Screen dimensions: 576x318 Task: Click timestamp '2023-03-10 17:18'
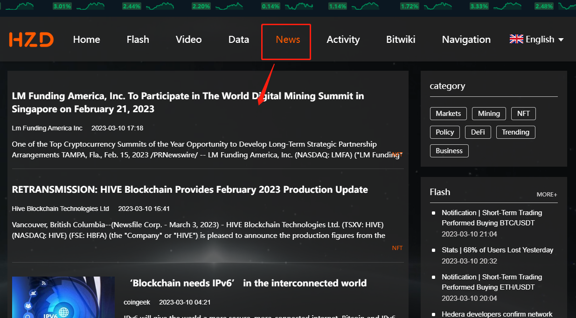(x=118, y=128)
